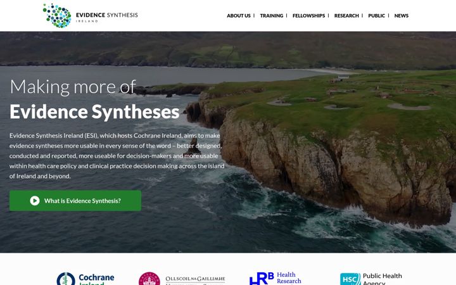Click the hero paragraph starting 'Evidence Synthesis Ireland (ESI)'
Viewport: 456px width, 285px height.
pyautogui.click(x=117, y=156)
